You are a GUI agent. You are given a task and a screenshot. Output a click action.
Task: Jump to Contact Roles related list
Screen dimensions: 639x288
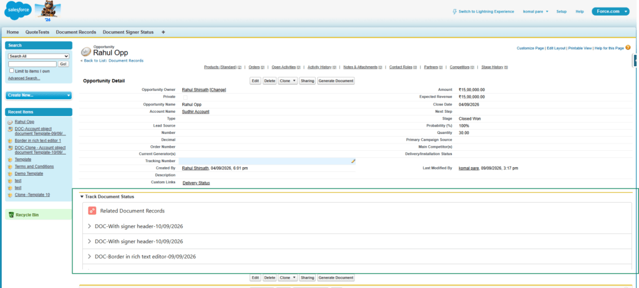[404, 67]
